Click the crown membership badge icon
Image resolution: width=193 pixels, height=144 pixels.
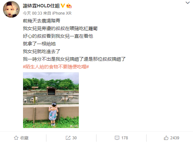coord(69,6)
